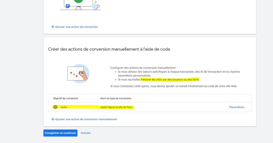273x143 pixels.
Task: Click the Nom du type de conversion column header
Action: pos(116,98)
